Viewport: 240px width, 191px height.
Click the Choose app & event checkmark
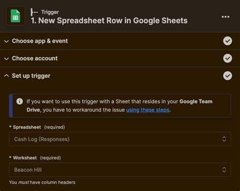click(x=227, y=41)
